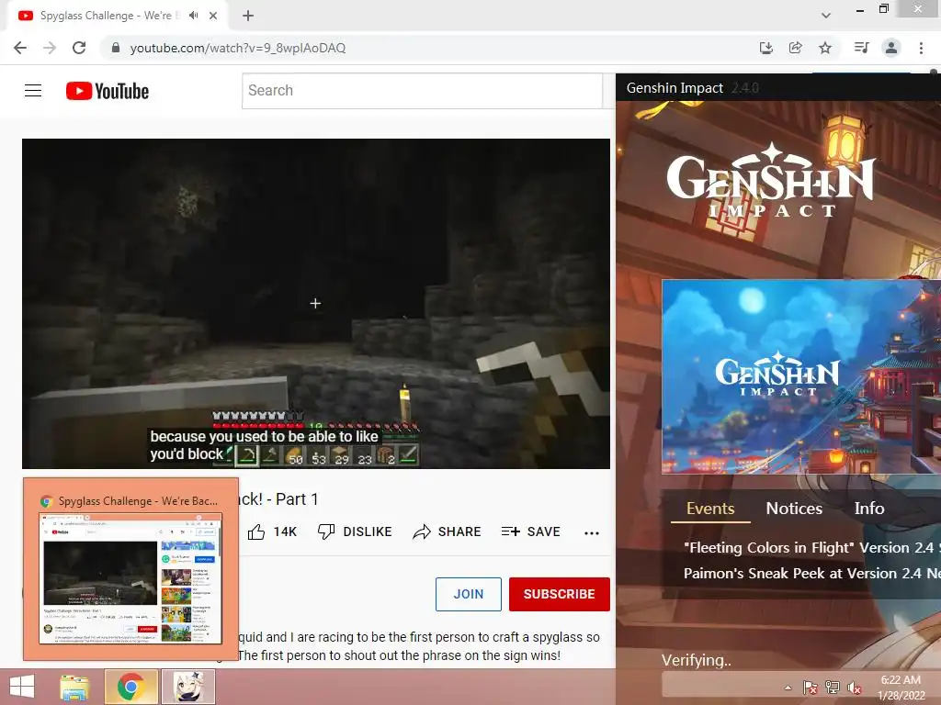Like the video with the thumbs-up icon
Image resolution: width=941 pixels, height=705 pixels.
click(x=256, y=532)
